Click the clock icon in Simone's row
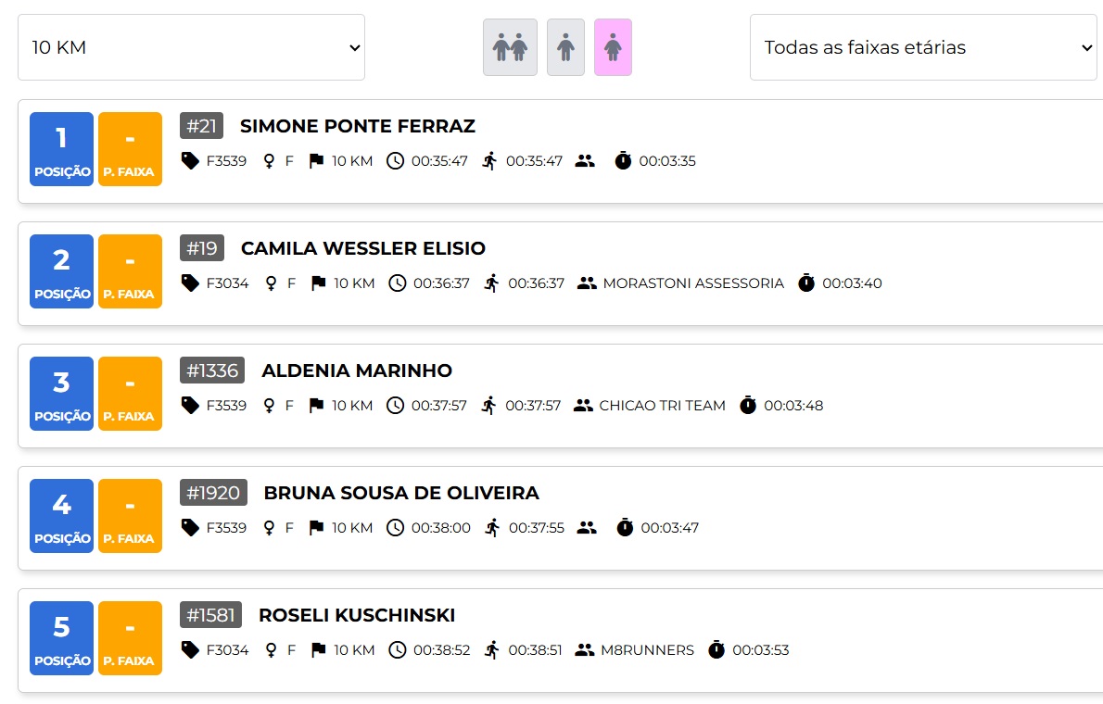 pos(396,161)
